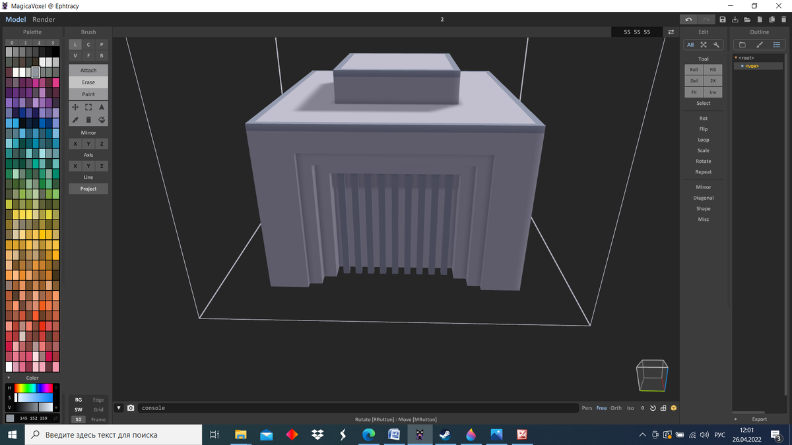Toggle Axis X lock
Screen dimensions: 792x445
[75, 166]
